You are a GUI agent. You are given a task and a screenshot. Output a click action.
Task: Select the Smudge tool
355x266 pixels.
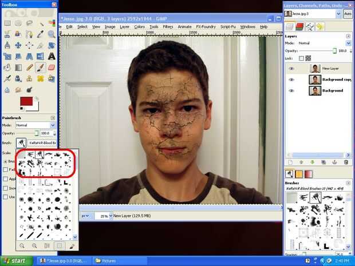click(x=18, y=90)
